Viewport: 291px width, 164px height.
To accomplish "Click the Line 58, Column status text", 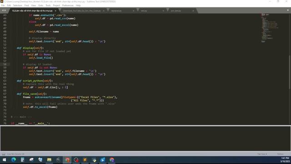I will [15, 154].
